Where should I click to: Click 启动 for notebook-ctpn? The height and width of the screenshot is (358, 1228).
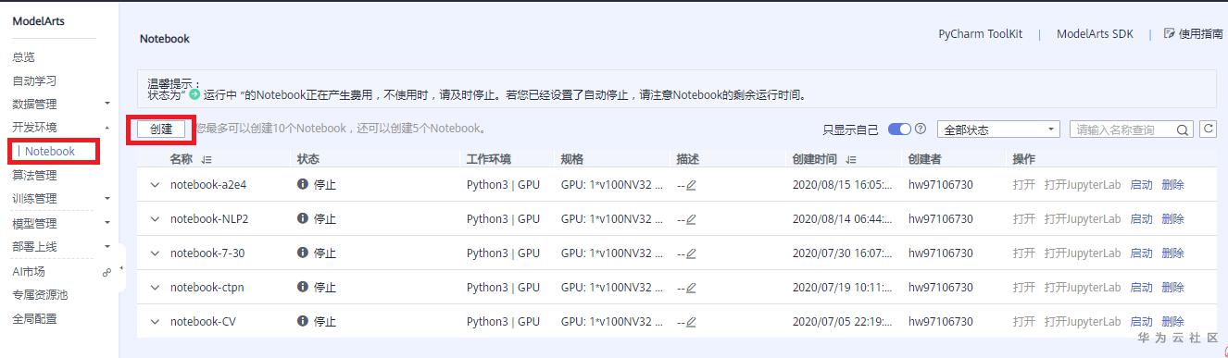[x=1141, y=288]
